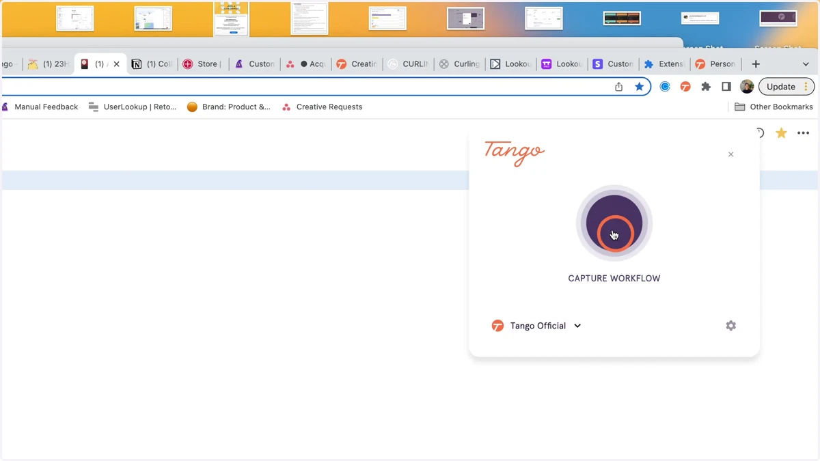Open the dark purple desktop thumbnail at far right
The height and width of the screenshot is (461, 820).
778,17
